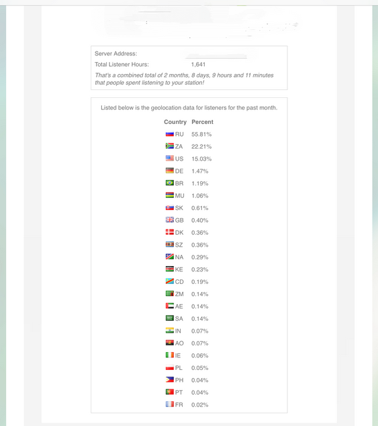Click the Kenya flag icon
This screenshot has width=378, height=426.
tap(169, 269)
